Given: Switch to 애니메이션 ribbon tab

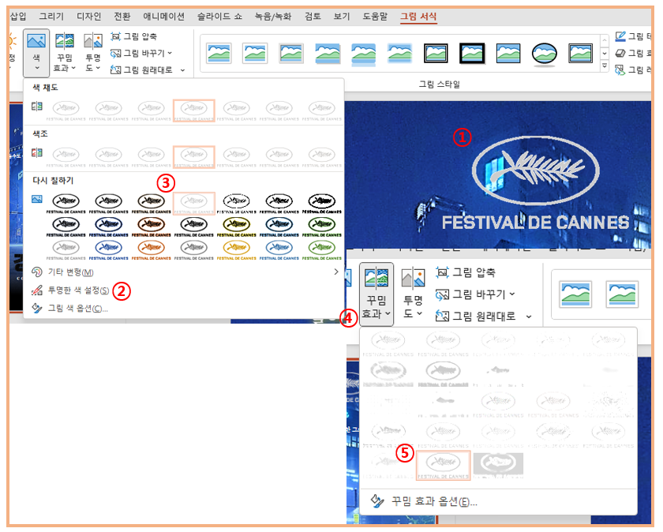Looking at the screenshot, I should pos(164,17).
